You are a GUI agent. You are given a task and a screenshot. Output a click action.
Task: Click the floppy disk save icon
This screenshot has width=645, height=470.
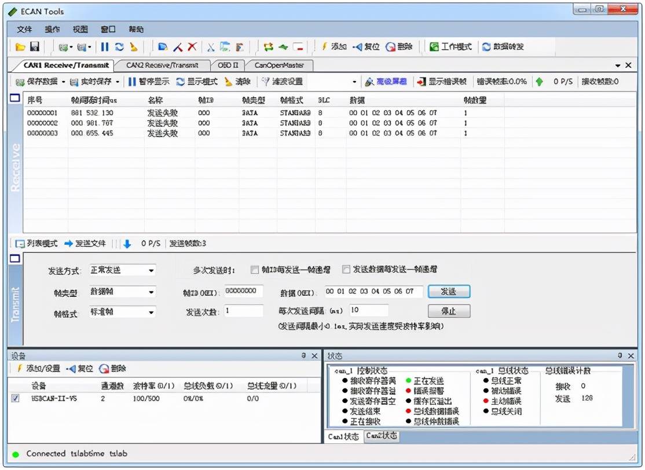pyautogui.click(x=35, y=47)
